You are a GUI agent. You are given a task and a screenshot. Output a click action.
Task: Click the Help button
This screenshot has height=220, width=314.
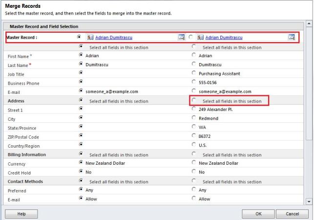click(x=21, y=214)
